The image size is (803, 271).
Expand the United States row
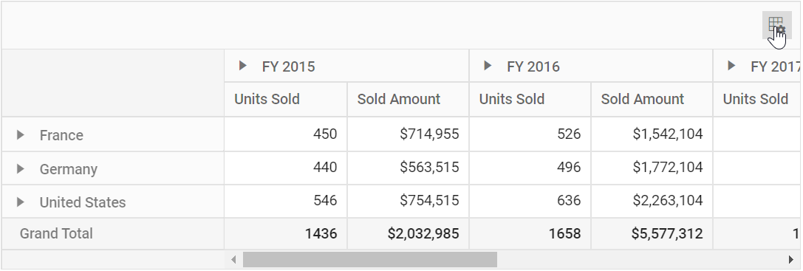(21, 202)
